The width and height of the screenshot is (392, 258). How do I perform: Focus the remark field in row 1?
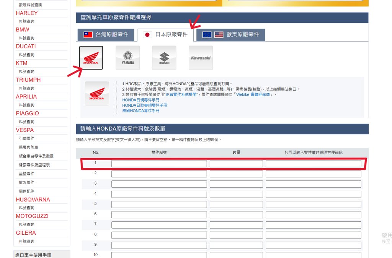(x=314, y=164)
